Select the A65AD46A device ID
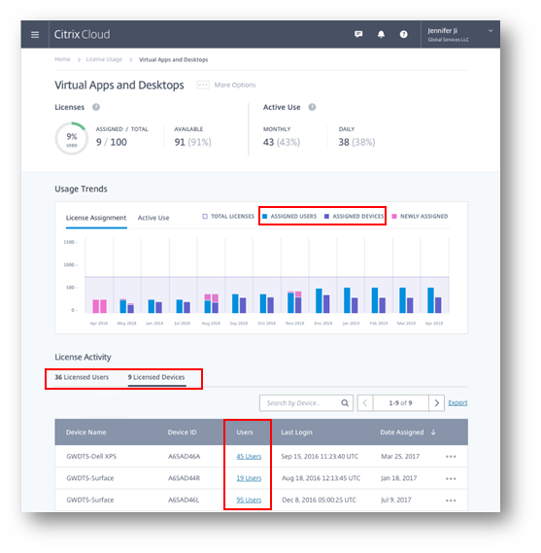The height and width of the screenshot is (553, 541). pos(184,457)
